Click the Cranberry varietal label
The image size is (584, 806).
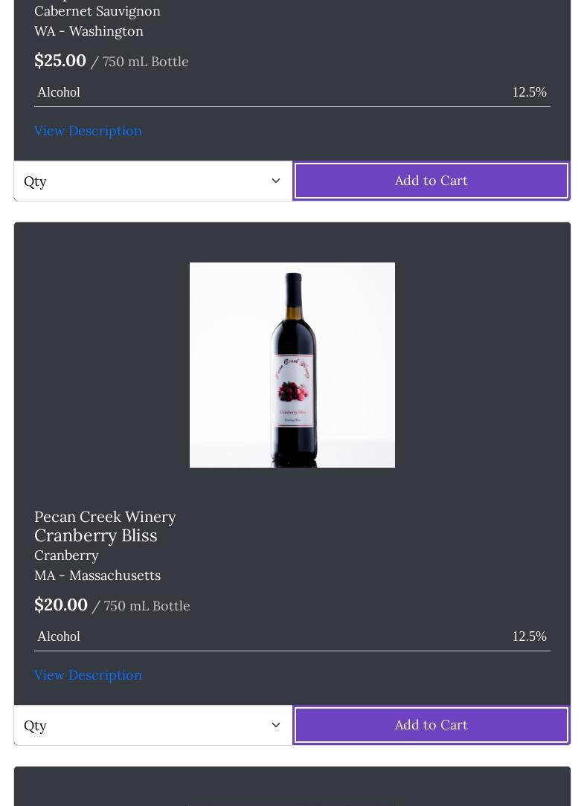click(66, 555)
